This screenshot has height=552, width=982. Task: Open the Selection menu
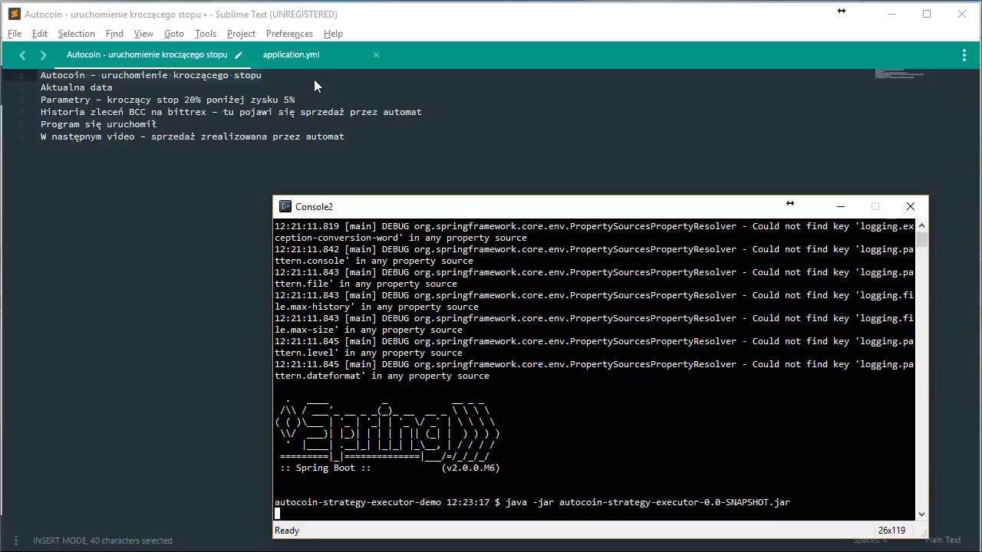click(77, 34)
